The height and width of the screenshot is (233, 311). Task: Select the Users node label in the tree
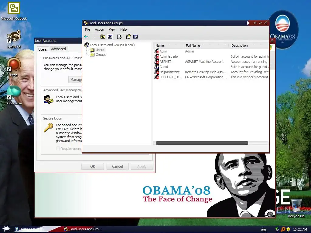coord(100,50)
